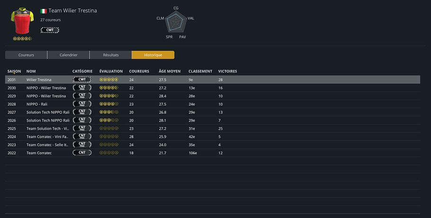Open the Coureurs tab
Viewport: 431px width, 218px height.
click(26, 55)
